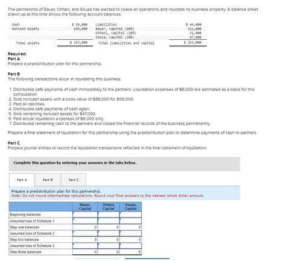Viewport: 286px width, 261px height.
Task: Click Ohtani cell for Assumed loss Schedule 3
Action: point(109,246)
